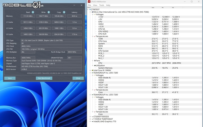
Task: Collapse the Fans group
Action: (x=93, y=61)
